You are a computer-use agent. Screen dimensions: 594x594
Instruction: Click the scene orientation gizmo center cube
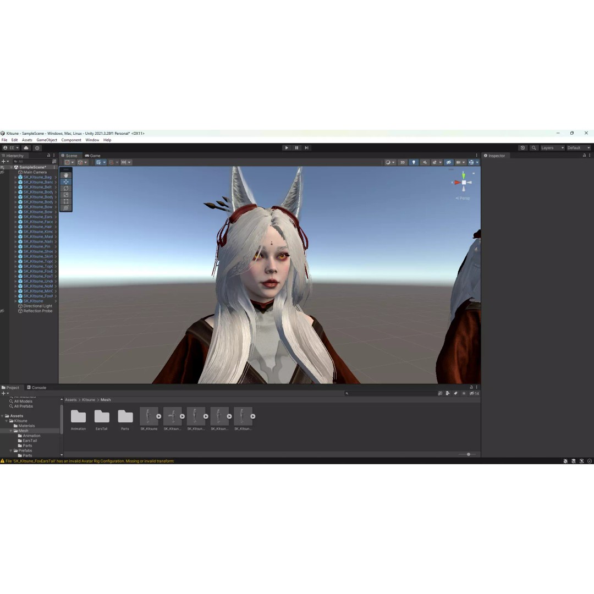click(x=464, y=183)
